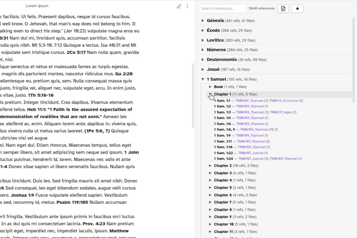Expand the Números book group

(203, 50)
